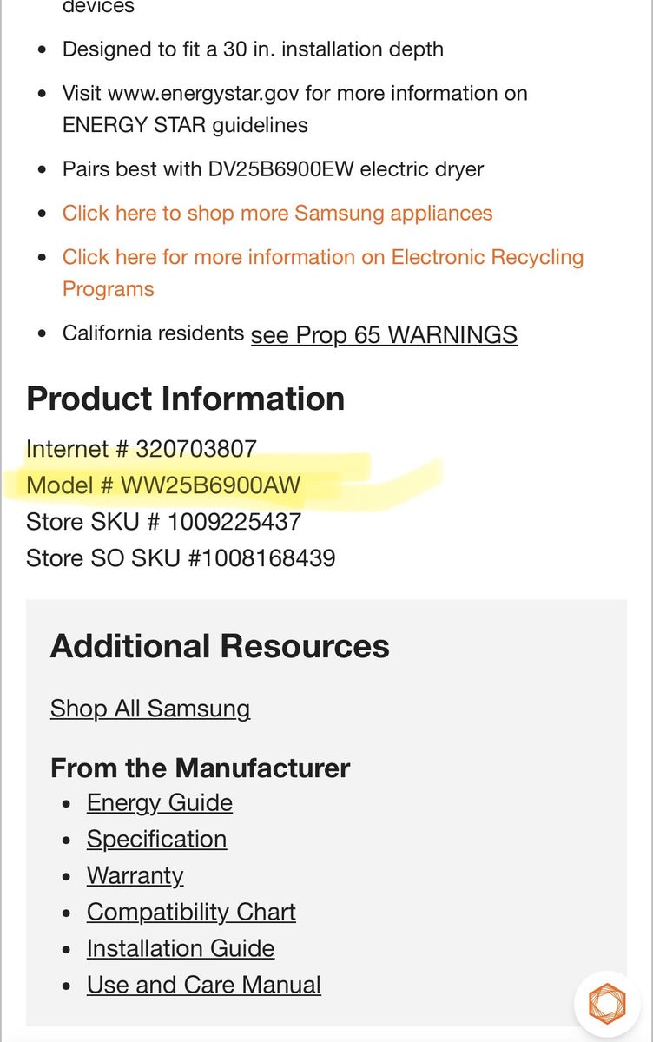Click the Specification link
The image size is (653, 1042).
point(156,839)
